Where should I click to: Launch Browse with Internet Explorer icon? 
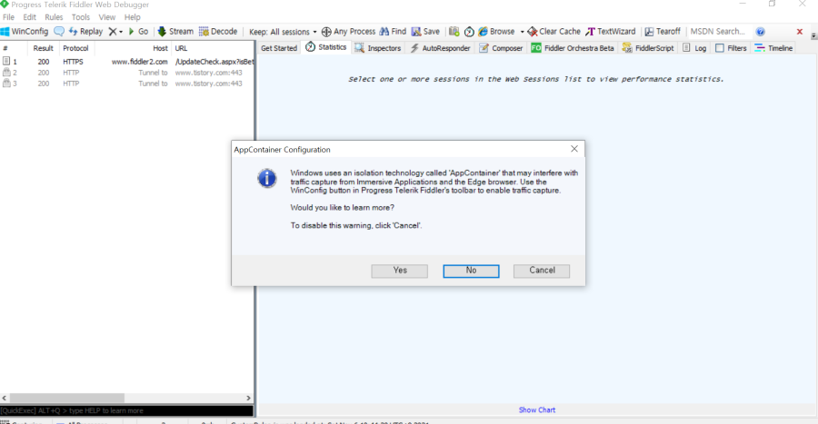click(496, 31)
